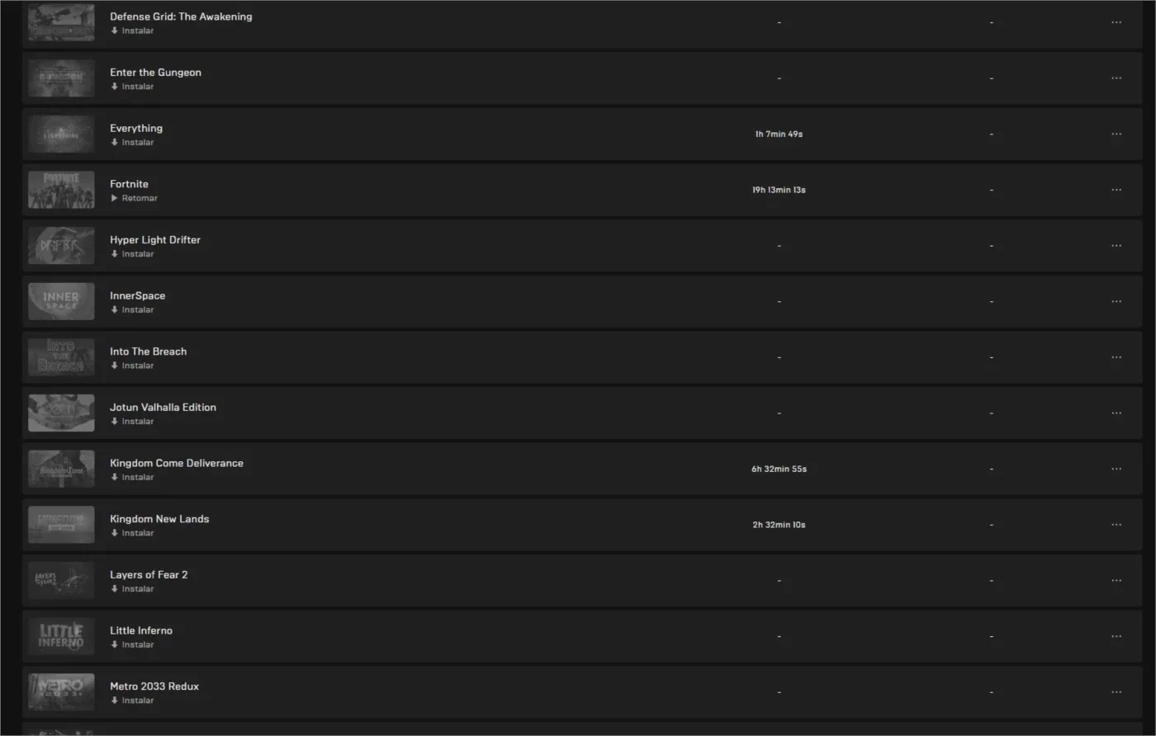Open more options for Kingdom Come Deliverance
The height and width of the screenshot is (736, 1156).
click(1116, 469)
